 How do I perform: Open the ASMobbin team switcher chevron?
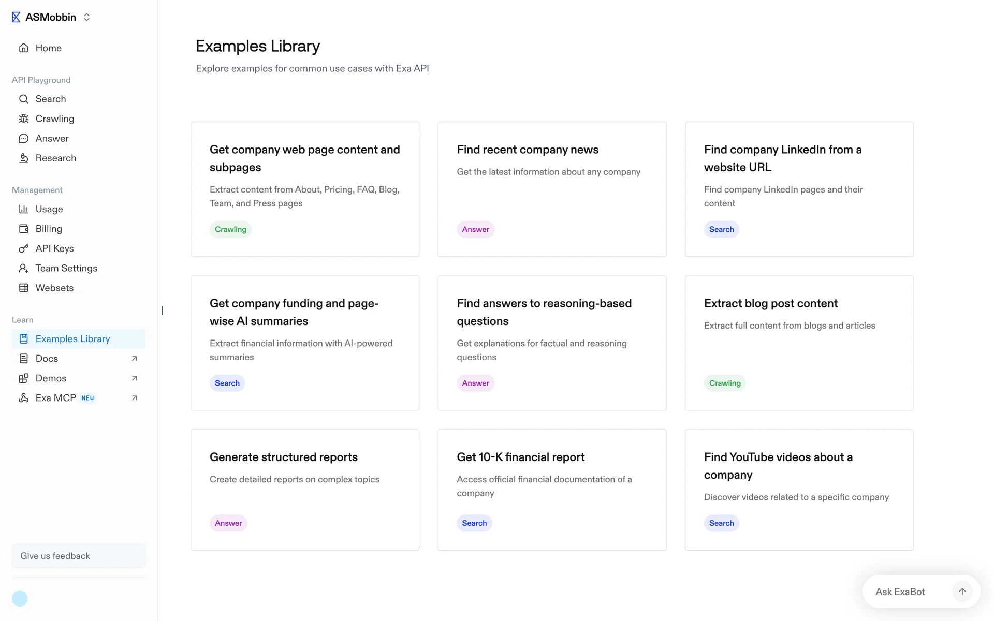coord(86,17)
